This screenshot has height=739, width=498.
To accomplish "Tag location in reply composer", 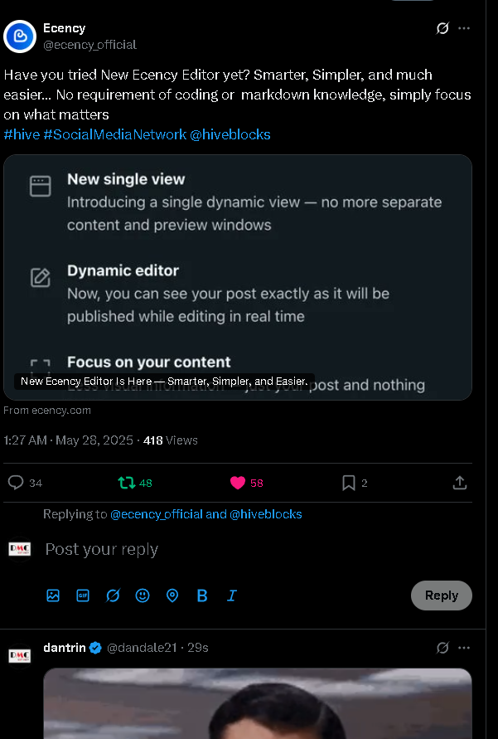I will tap(172, 596).
